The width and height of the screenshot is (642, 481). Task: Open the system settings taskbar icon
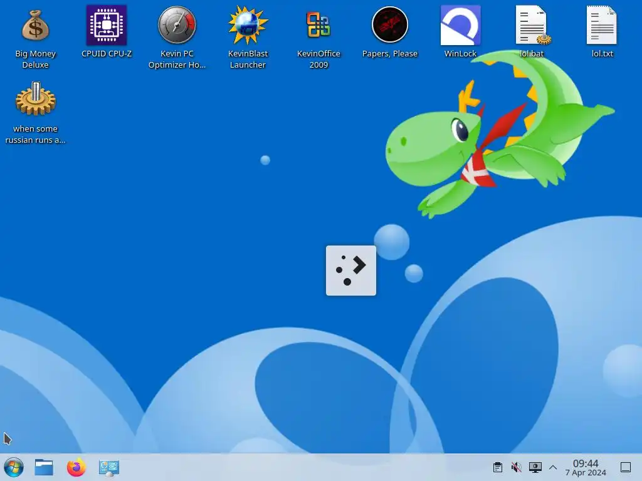pyautogui.click(x=109, y=467)
